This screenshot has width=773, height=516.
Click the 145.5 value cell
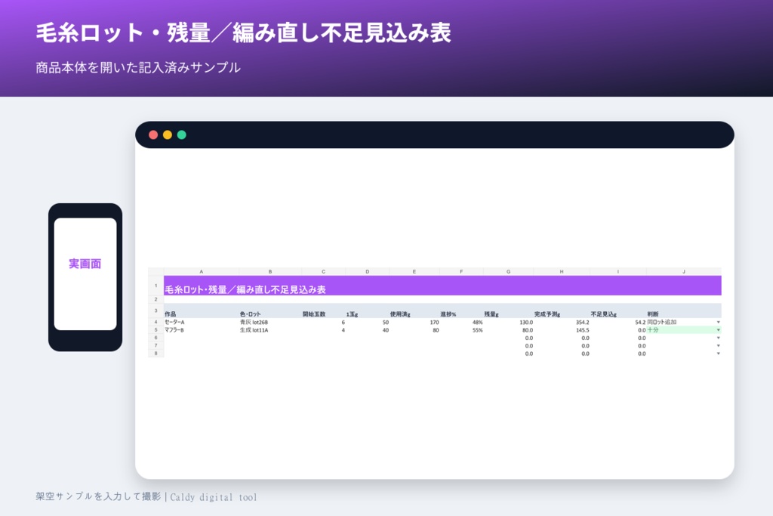562,330
